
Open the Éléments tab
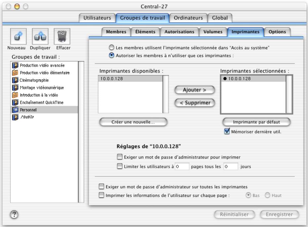coord(145,32)
